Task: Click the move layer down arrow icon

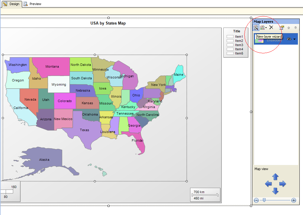Action: click(x=296, y=28)
